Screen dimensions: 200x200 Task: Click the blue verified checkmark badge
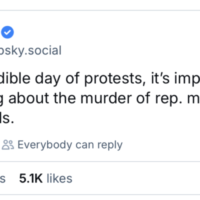[x=7, y=32]
